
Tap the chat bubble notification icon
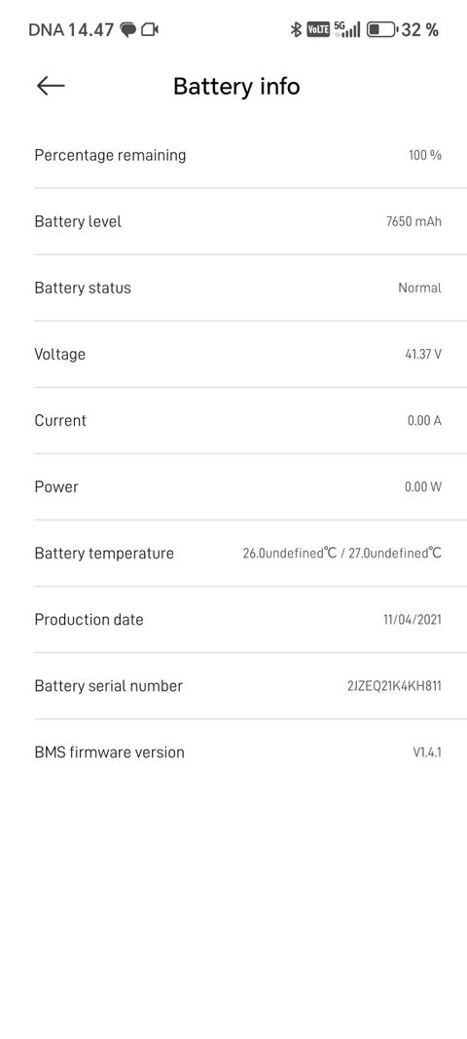(128, 30)
